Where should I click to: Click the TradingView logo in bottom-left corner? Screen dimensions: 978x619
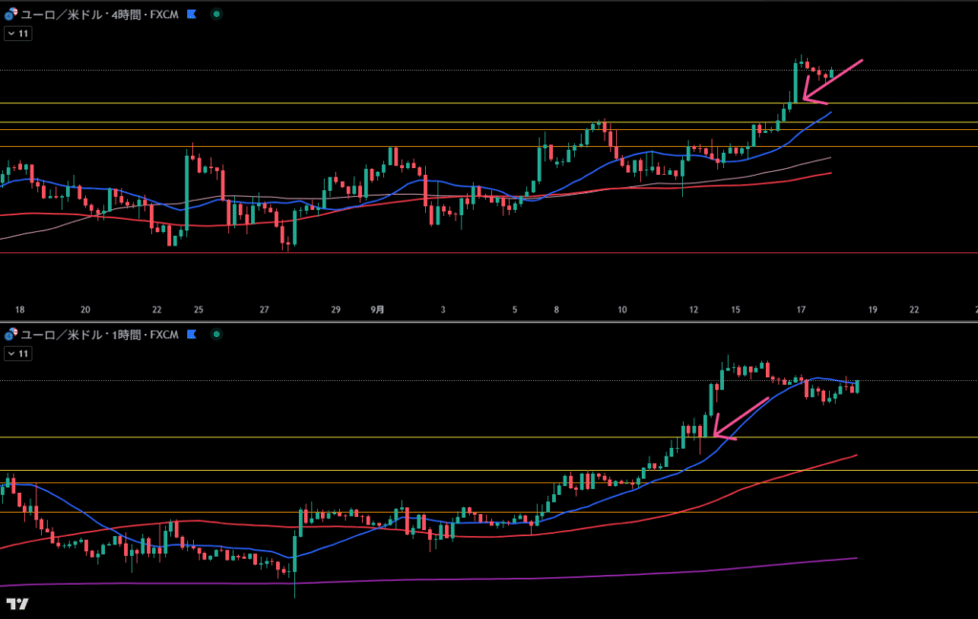[16, 603]
